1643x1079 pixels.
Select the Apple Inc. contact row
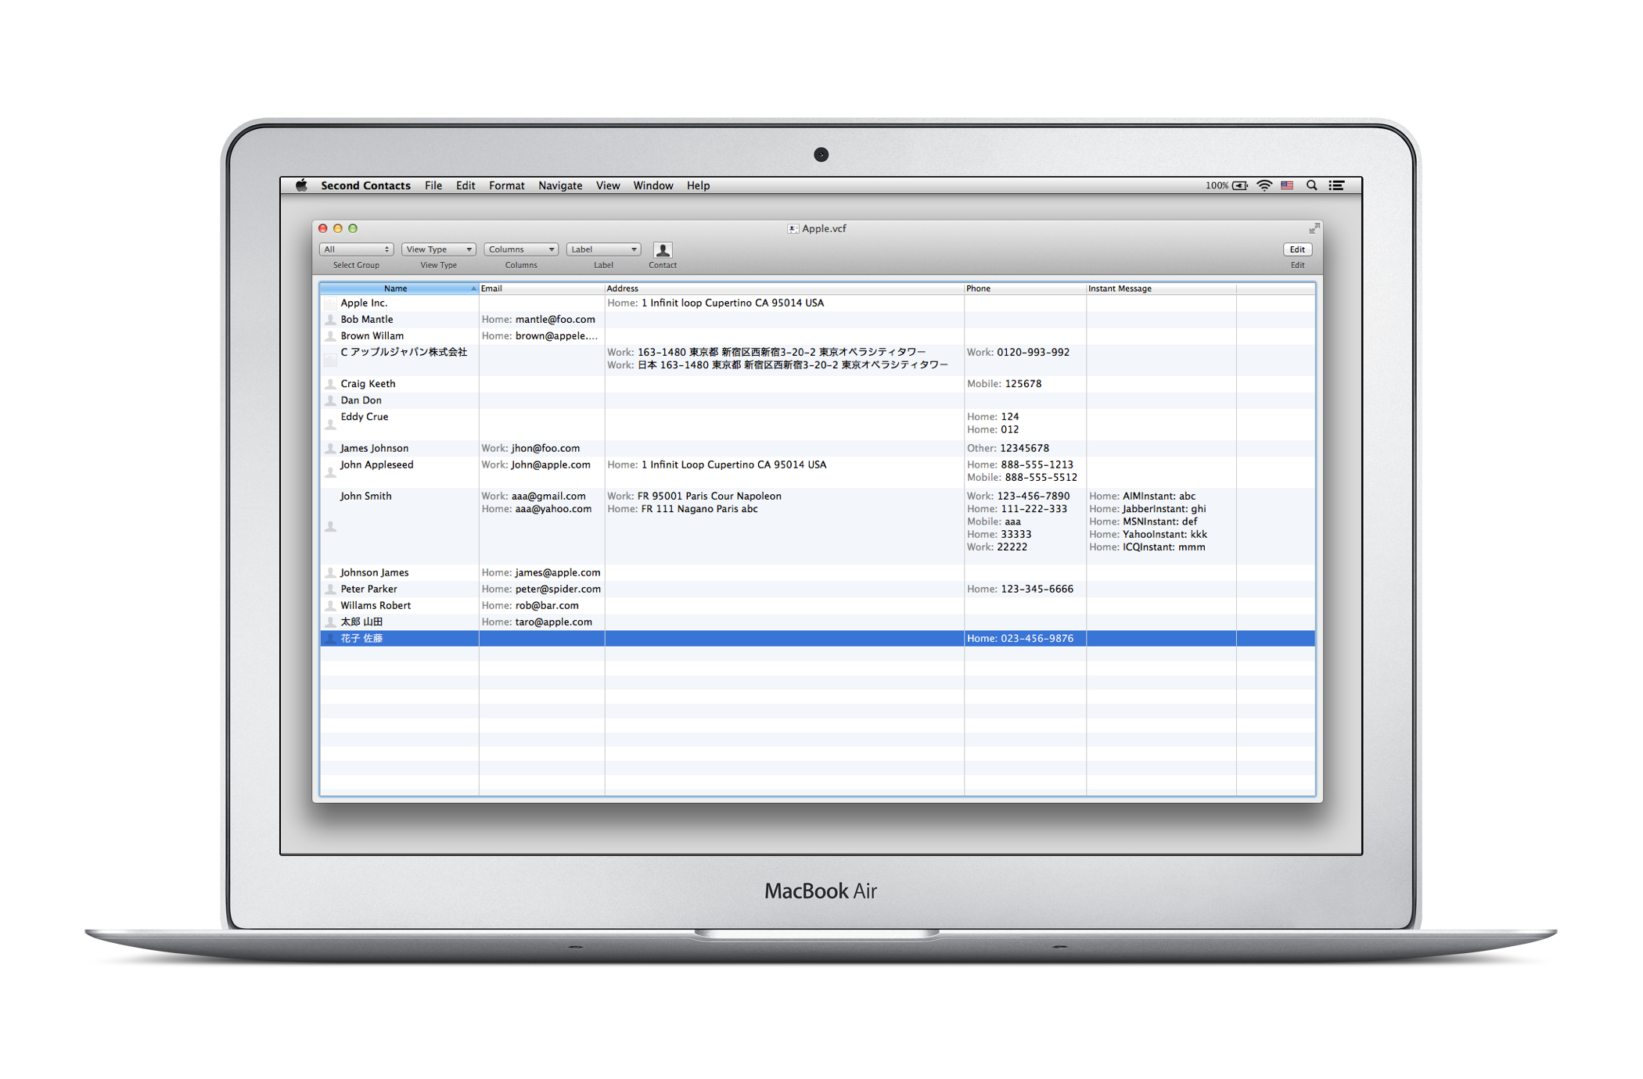[x=818, y=303]
